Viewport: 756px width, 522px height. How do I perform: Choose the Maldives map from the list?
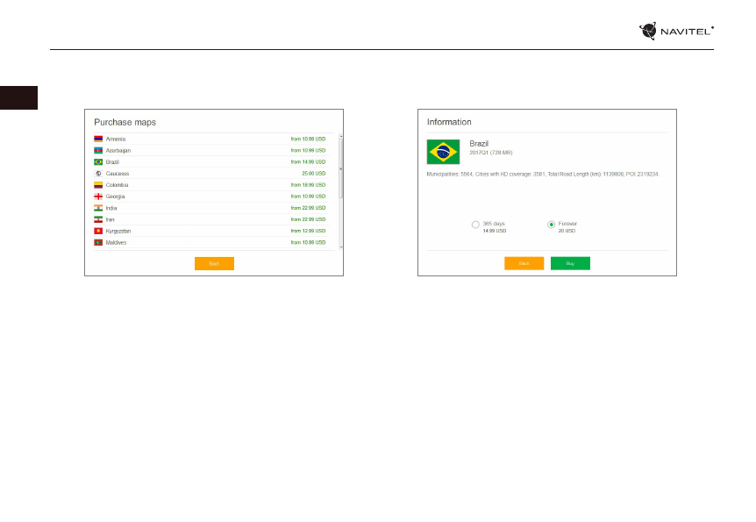pyautogui.click(x=116, y=242)
